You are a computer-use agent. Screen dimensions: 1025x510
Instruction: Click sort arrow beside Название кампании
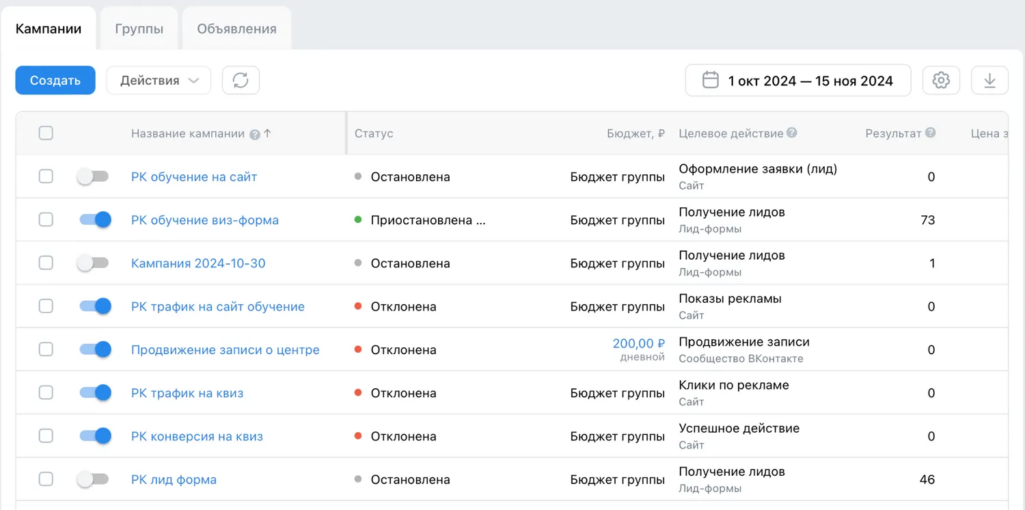[x=267, y=133]
